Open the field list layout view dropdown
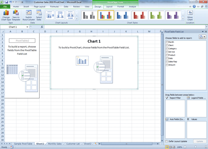Viewport: 208px width, 149px height. click(x=202, y=37)
